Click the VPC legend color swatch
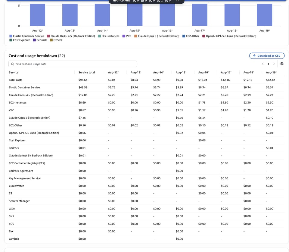The image size is (289, 252). click(x=124, y=36)
